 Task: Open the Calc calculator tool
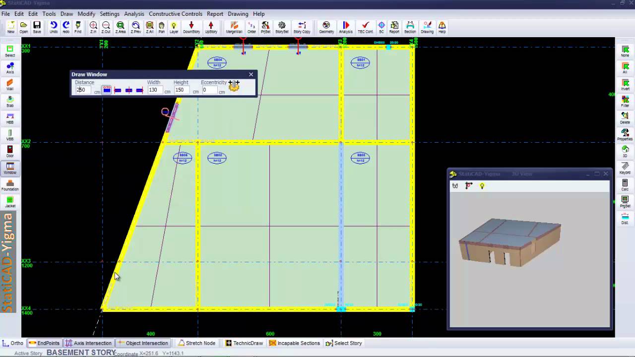click(x=625, y=185)
